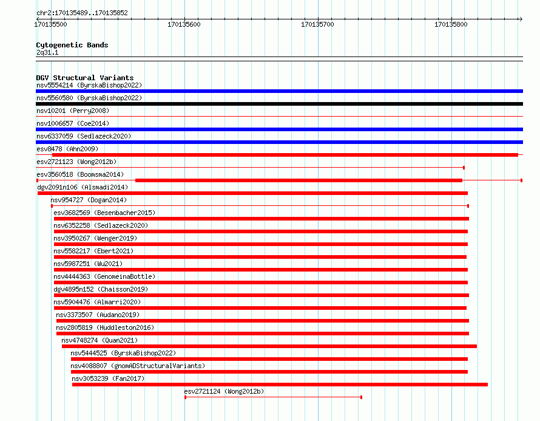
Task: Click ruler position 170135600
Action: point(184,24)
